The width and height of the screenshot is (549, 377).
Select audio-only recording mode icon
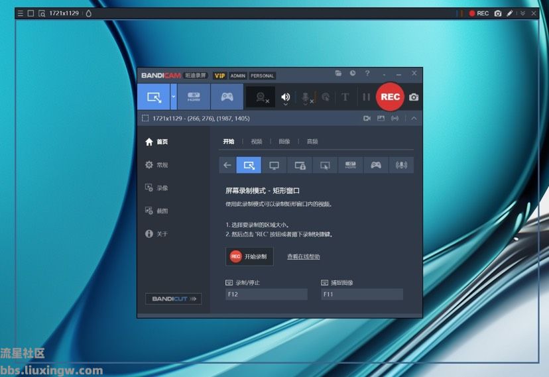(401, 165)
